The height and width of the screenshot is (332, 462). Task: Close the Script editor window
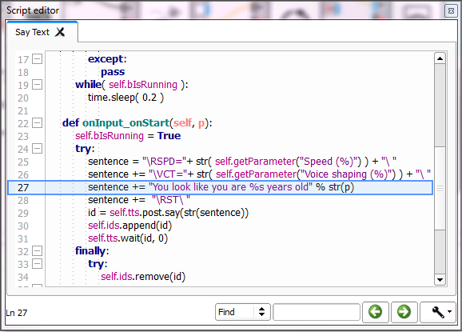point(451,11)
